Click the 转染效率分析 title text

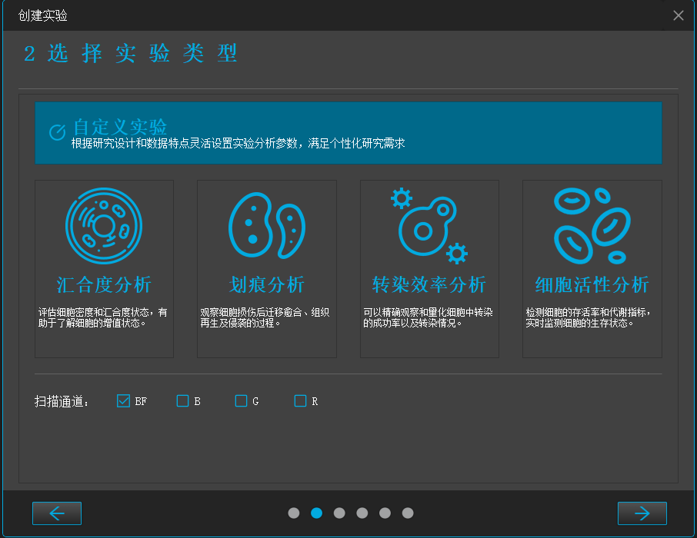[x=429, y=285]
